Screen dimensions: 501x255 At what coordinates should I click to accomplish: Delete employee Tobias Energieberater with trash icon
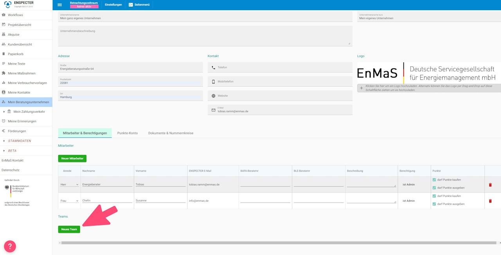490,185
